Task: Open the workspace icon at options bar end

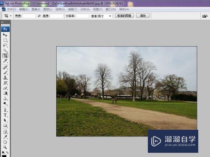Action: tap(205, 16)
